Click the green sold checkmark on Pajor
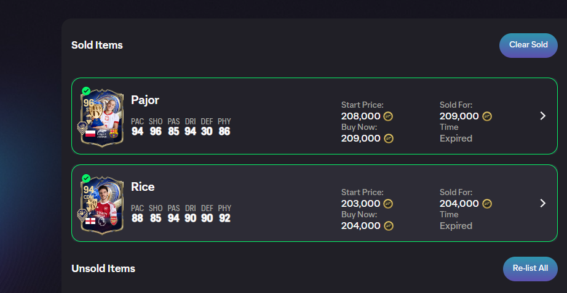This screenshot has height=293, width=567. pos(86,90)
